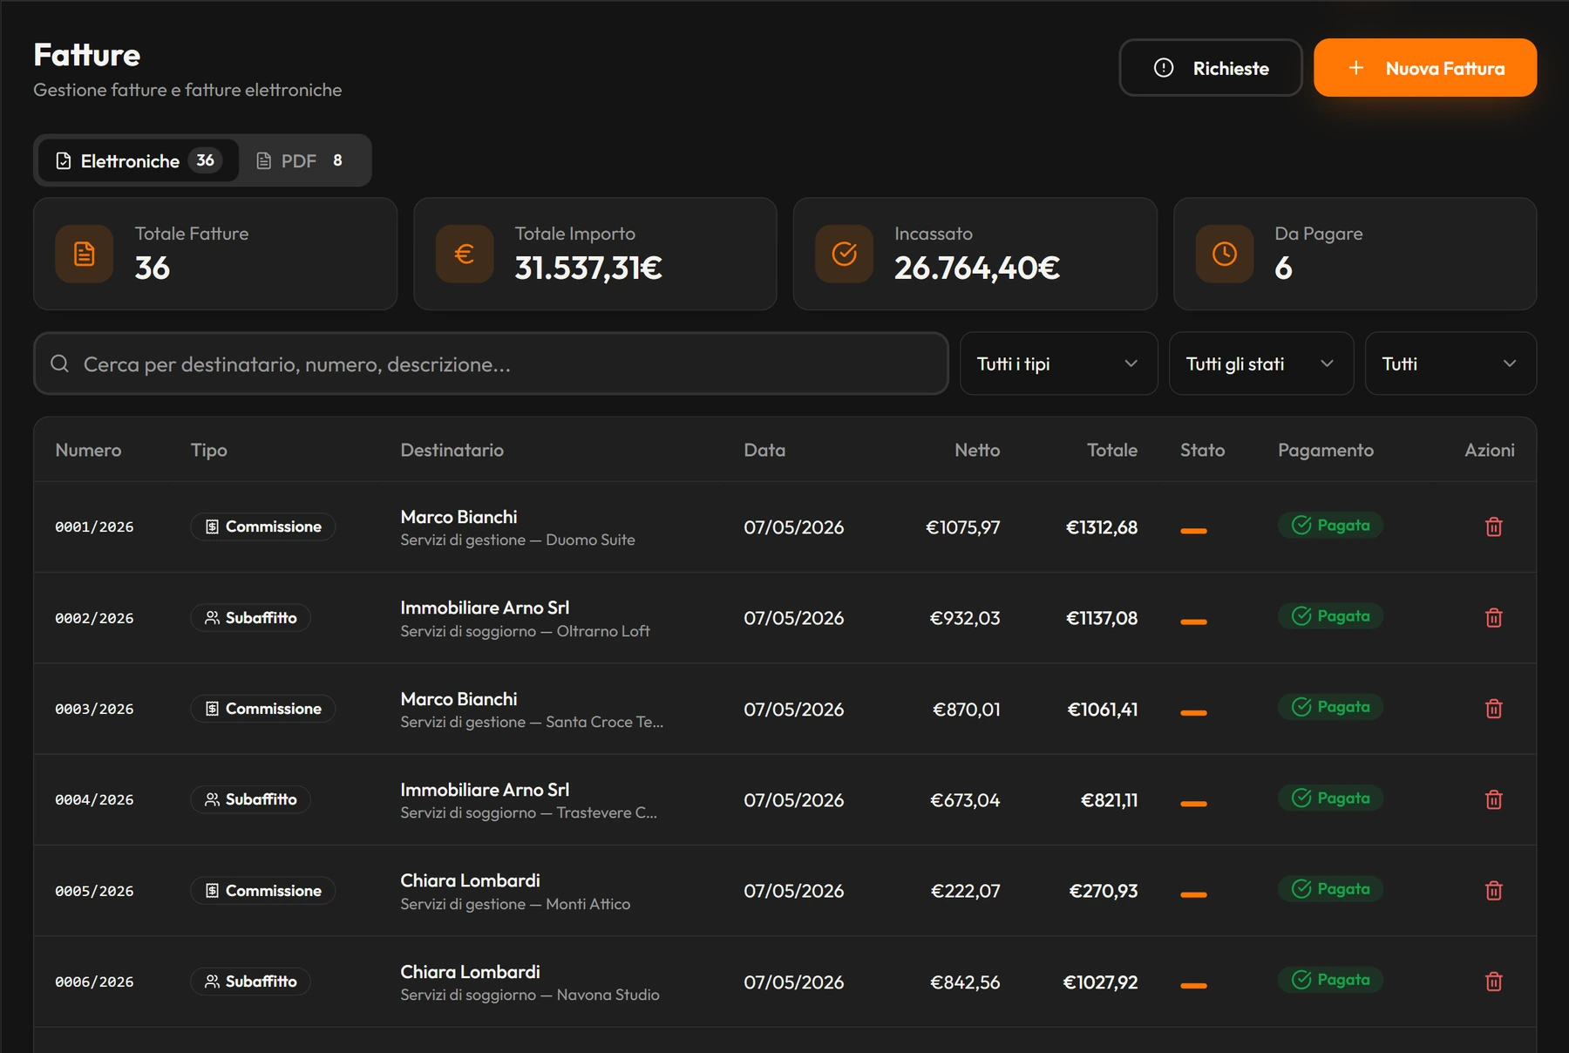This screenshot has width=1569, height=1053.
Task: Click the Pagamento column header
Action: 1326,450
